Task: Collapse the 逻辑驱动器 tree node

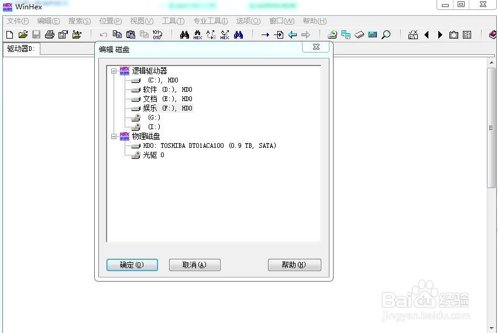Action: pos(114,71)
